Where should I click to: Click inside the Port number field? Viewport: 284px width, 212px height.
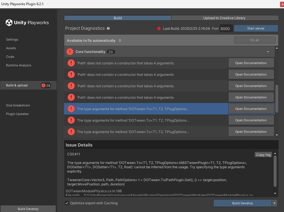(x=226, y=28)
